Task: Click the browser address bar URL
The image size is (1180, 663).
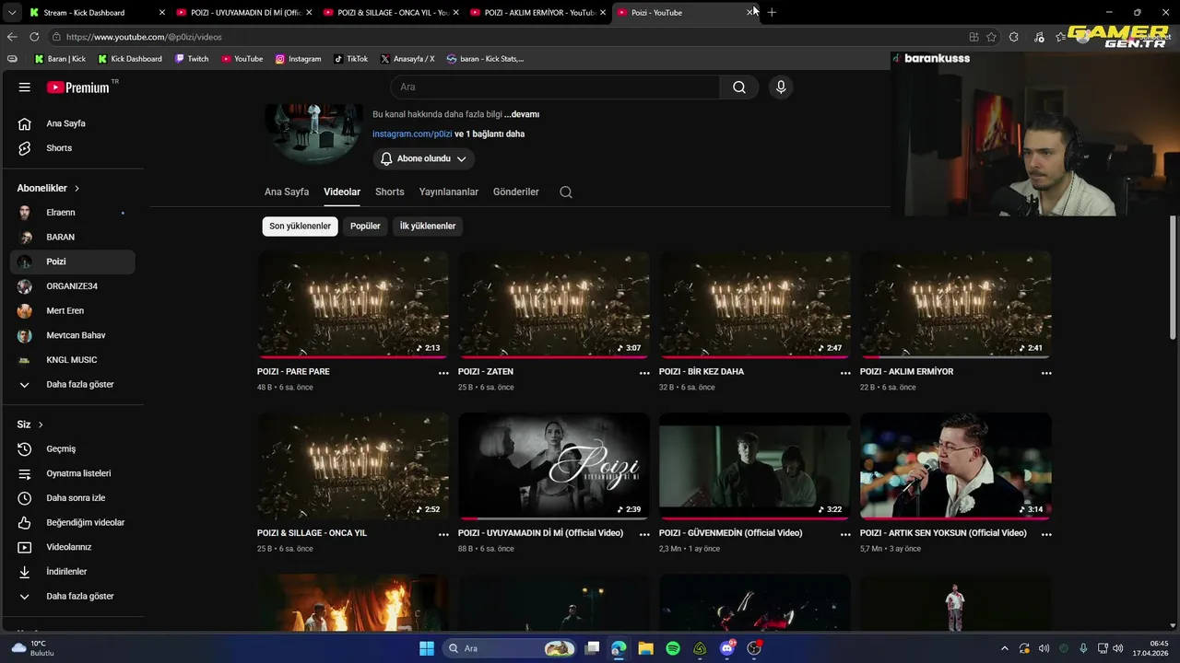Action: point(144,37)
